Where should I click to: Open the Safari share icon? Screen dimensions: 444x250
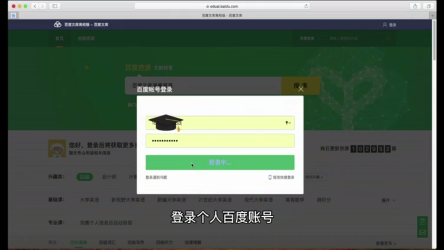coord(415,6)
